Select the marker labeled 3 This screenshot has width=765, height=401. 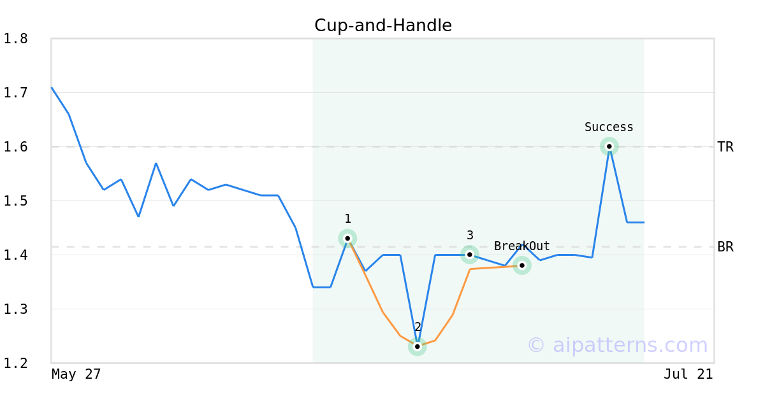[470, 255]
